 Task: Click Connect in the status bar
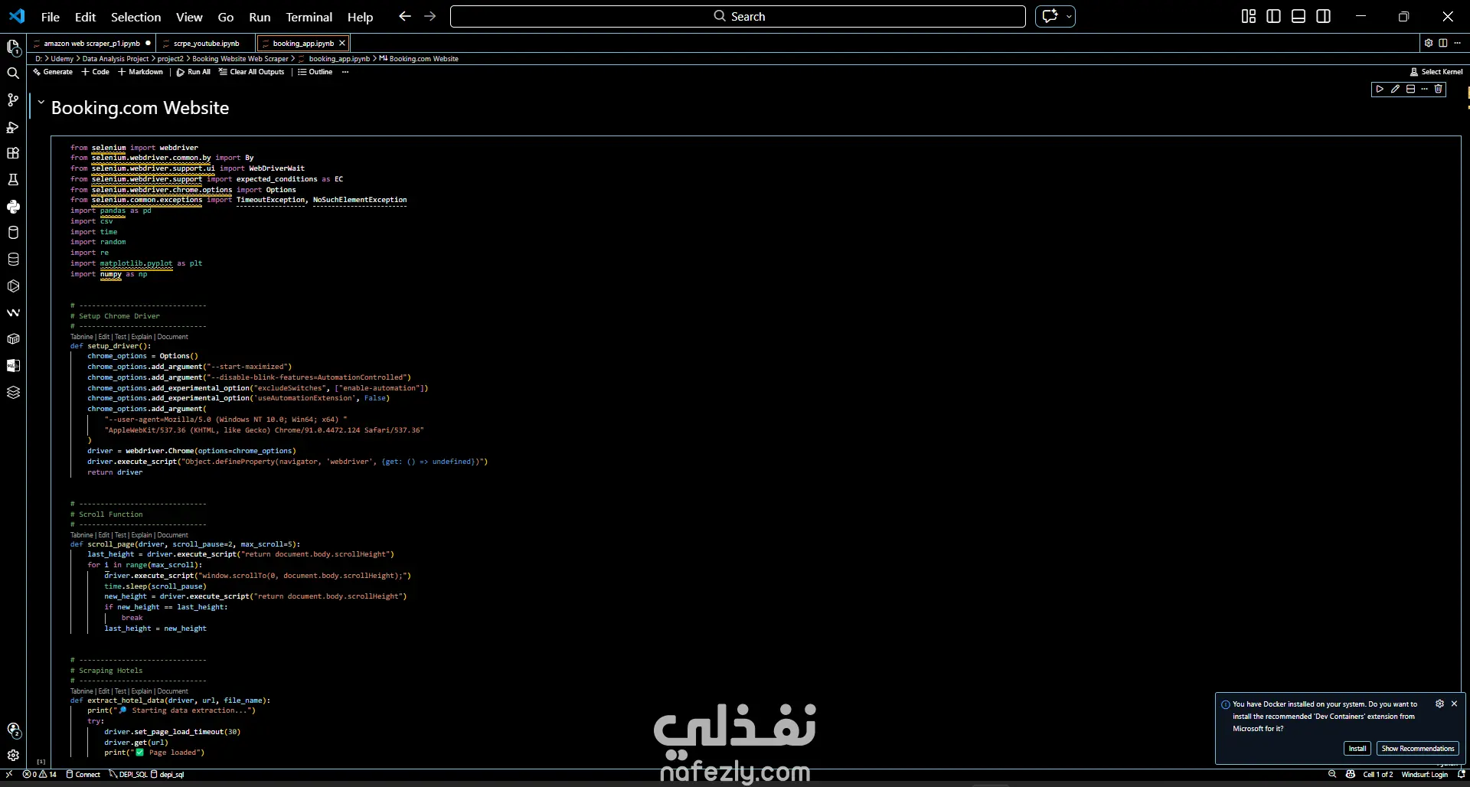click(83, 774)
